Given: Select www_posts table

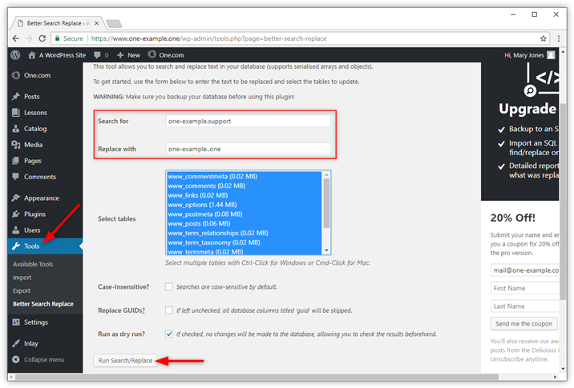Looking at the screenshot, I should [245, 223].
